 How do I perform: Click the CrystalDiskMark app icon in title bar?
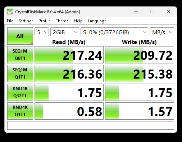click(10, 12)
